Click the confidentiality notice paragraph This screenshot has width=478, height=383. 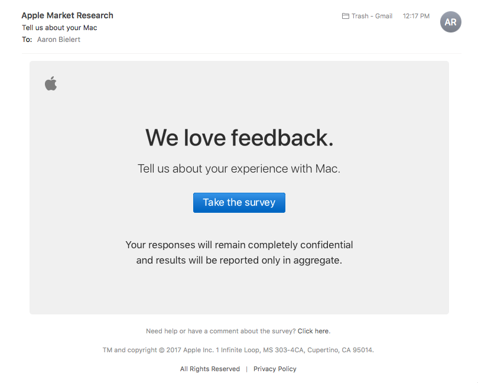tap(239, 252)
